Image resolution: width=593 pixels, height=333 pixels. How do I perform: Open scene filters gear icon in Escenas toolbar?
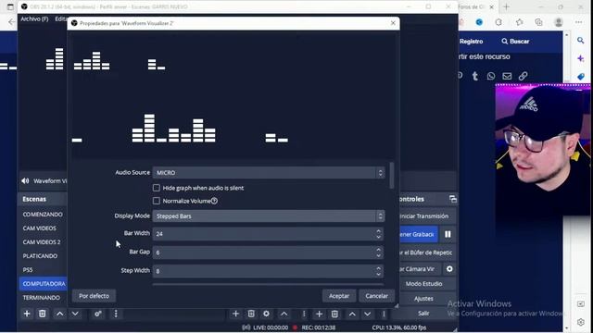coord(98,314)
